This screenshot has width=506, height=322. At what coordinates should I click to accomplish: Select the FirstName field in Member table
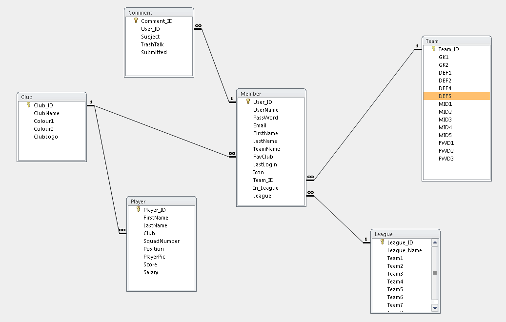pyautogui.click(x=265, y=133)
